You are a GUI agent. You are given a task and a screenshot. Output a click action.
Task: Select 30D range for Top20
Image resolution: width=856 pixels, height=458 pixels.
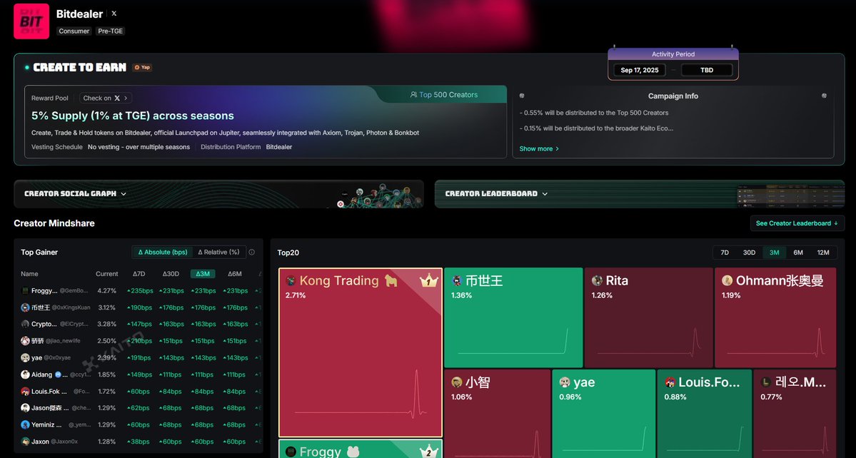point(750,253)
